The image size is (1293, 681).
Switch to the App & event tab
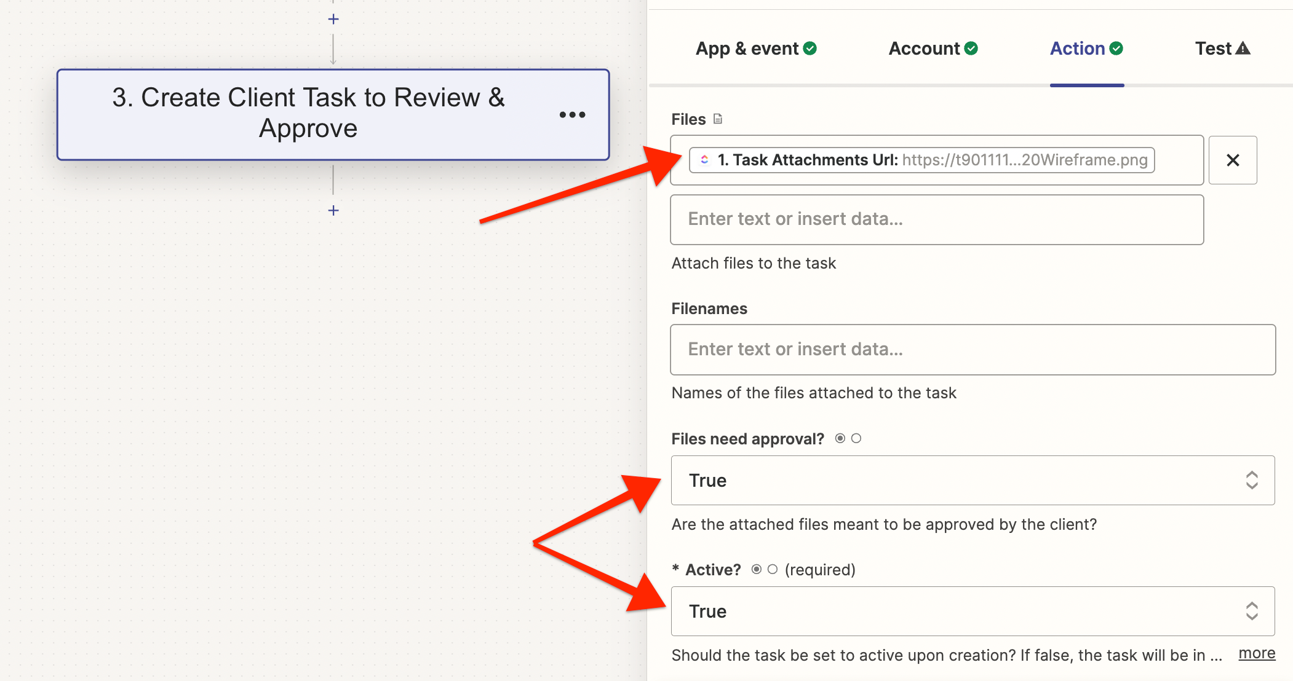point(747,48)
